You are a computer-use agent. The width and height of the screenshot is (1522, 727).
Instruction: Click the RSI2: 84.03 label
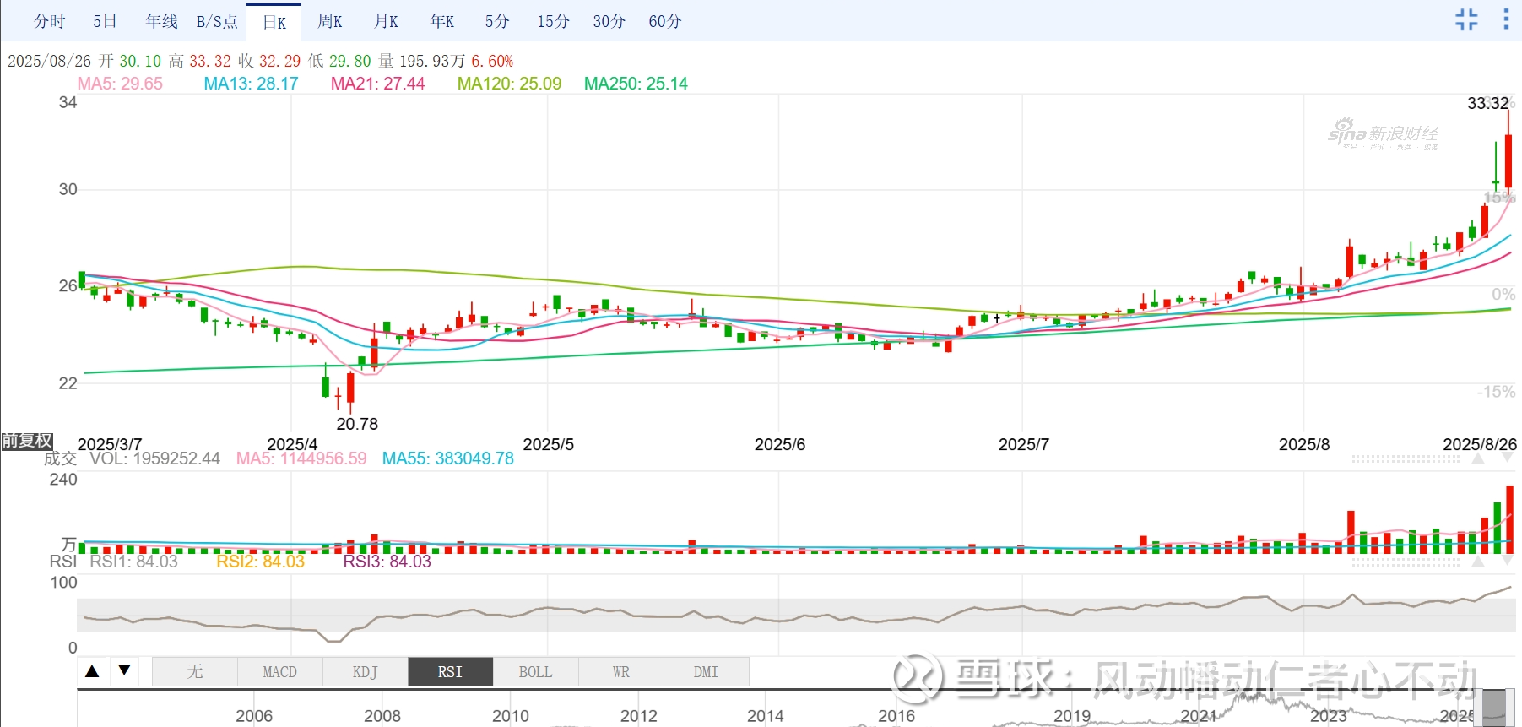260,562
